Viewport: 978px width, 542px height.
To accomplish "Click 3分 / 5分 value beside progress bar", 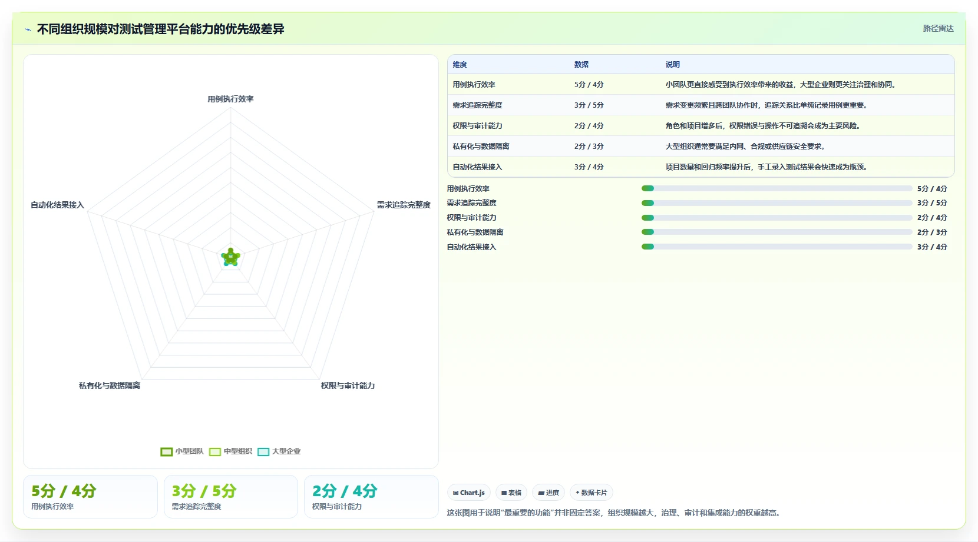I will 932,203.
